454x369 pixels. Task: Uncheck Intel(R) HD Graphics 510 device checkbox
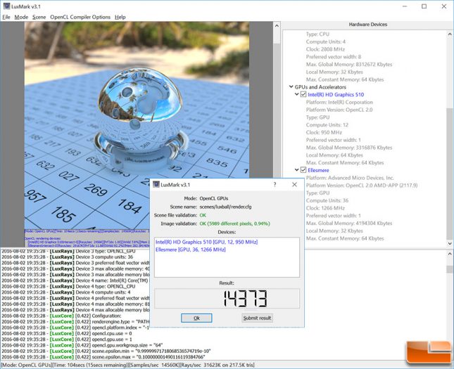point(303,95)
